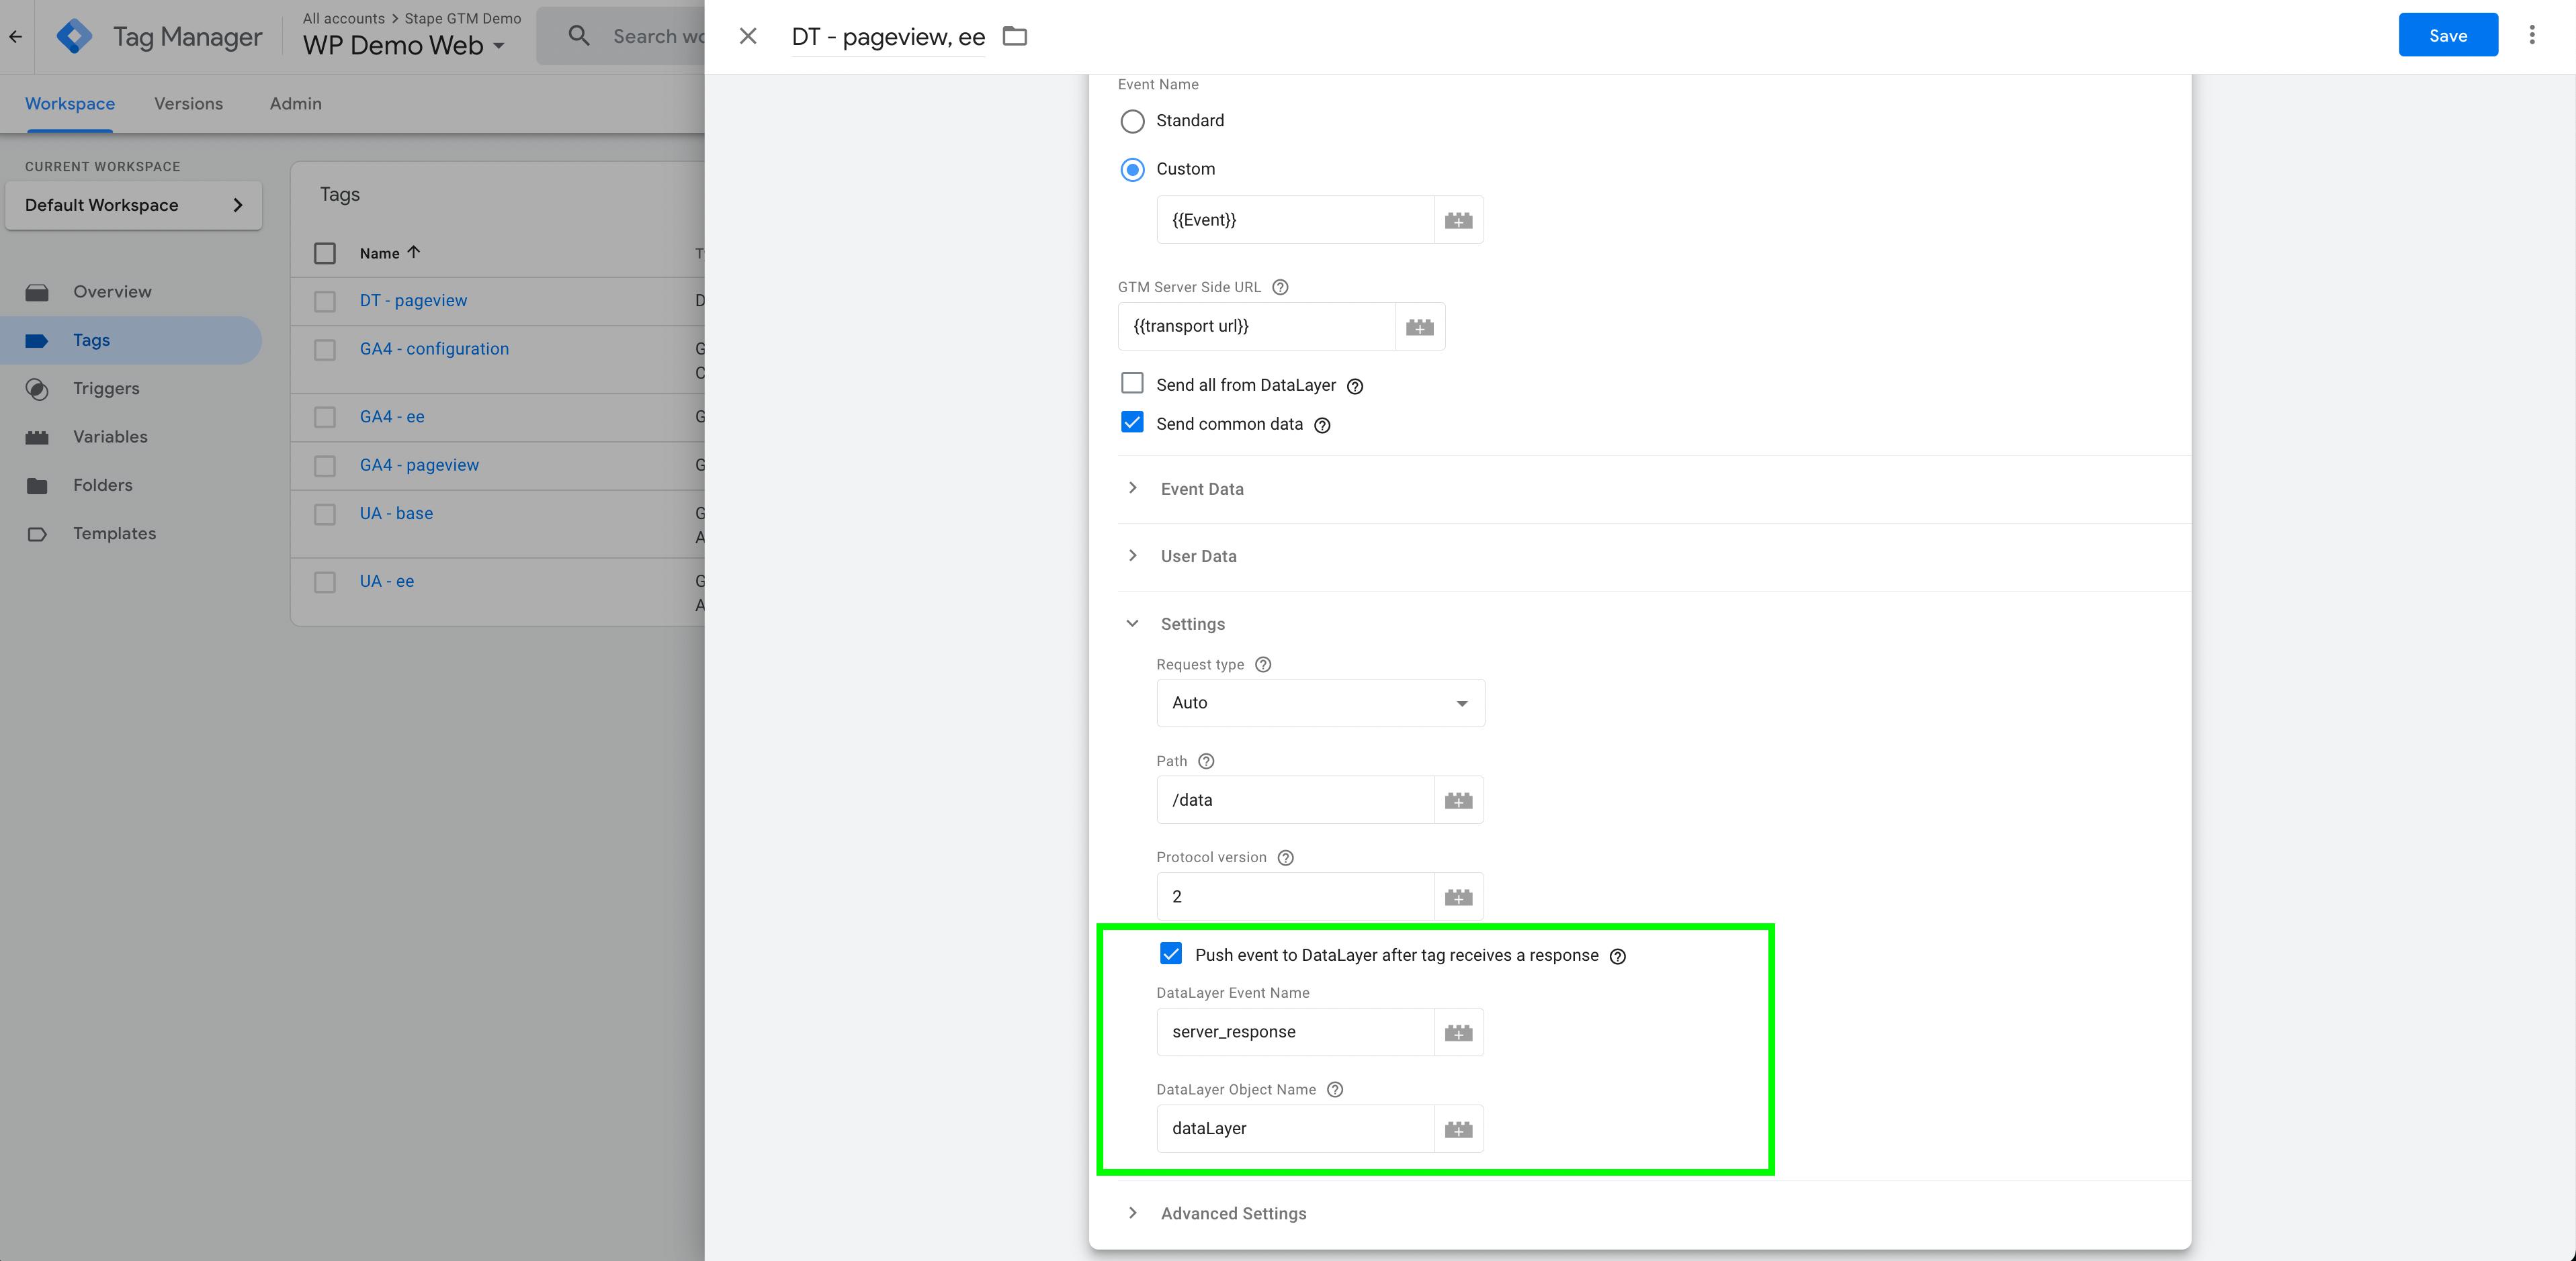The image size is (2576, 1261).
Task: Open the Request type Auto dropdown
Action: [x=1320, y=704]
